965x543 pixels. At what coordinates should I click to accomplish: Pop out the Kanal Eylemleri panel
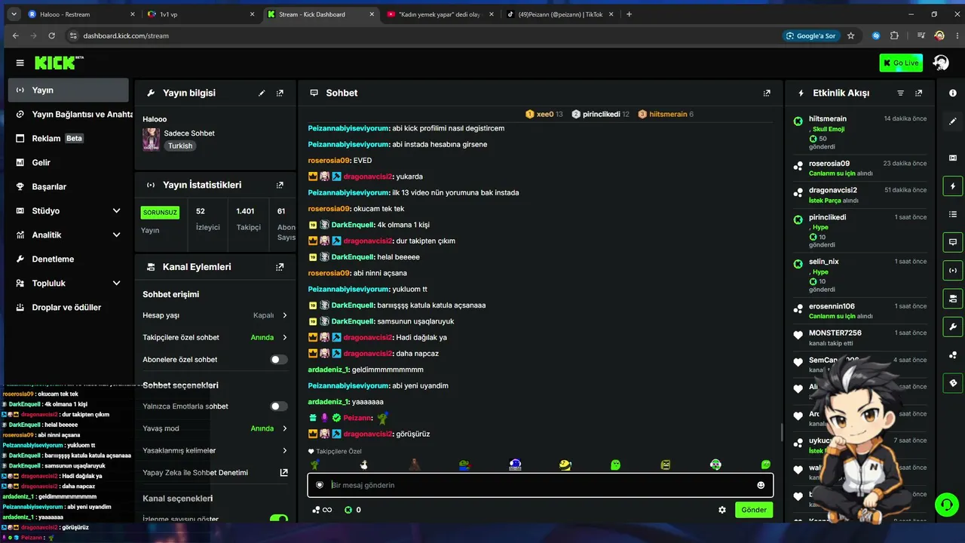[x=280, y=267]
